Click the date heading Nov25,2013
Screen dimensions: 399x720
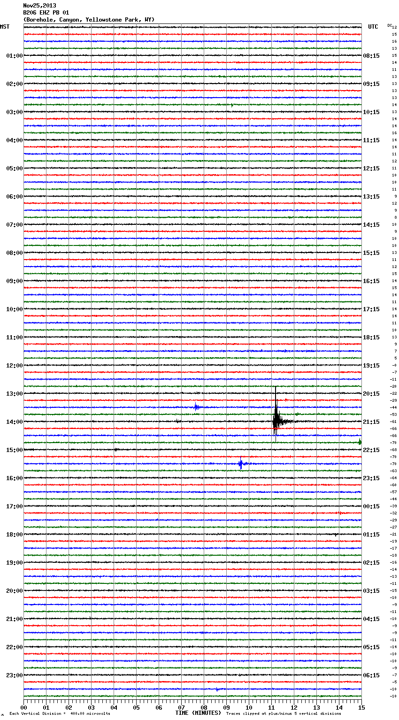click(39, 6)
